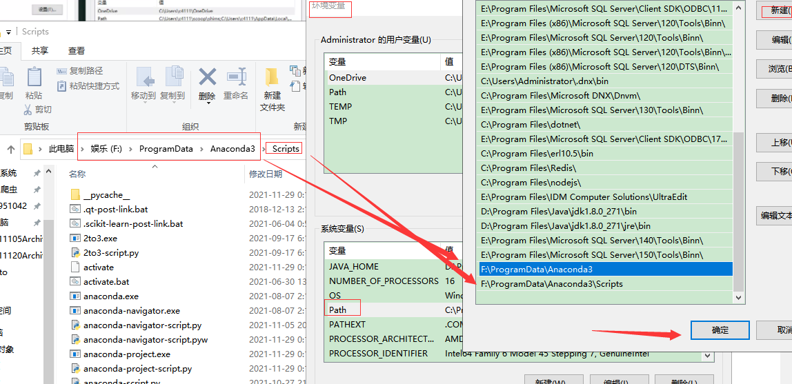Select F:\ProgramData\Anaconda3\Scripts path entry
The image size is (792, 384).
606,283
